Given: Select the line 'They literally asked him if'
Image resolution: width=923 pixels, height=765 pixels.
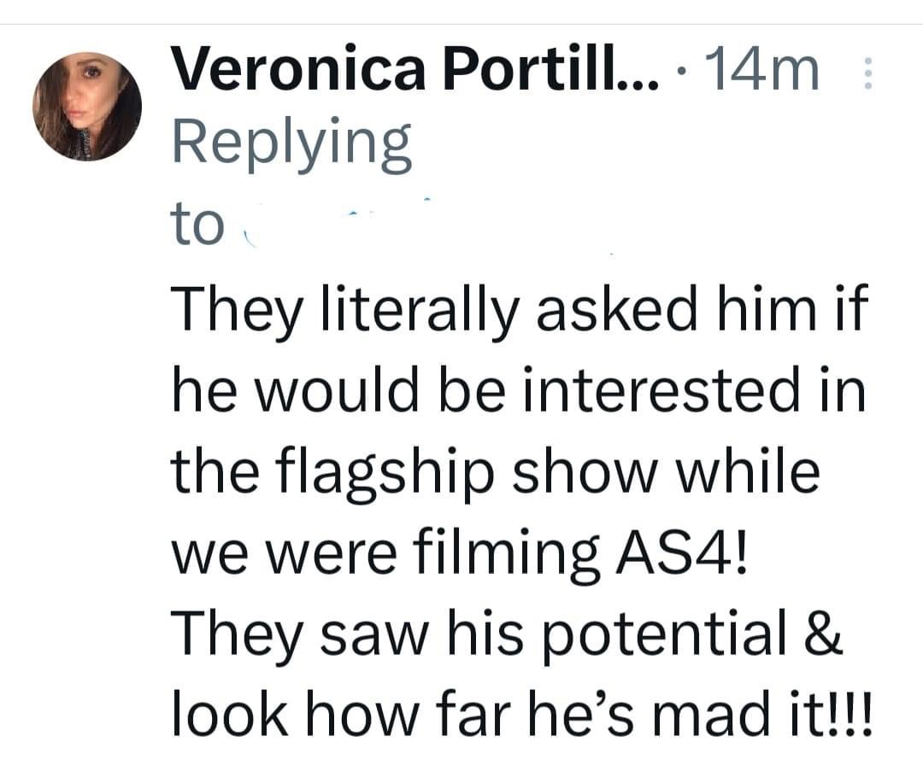Looking at the screenshot, I should pos(520,311).
